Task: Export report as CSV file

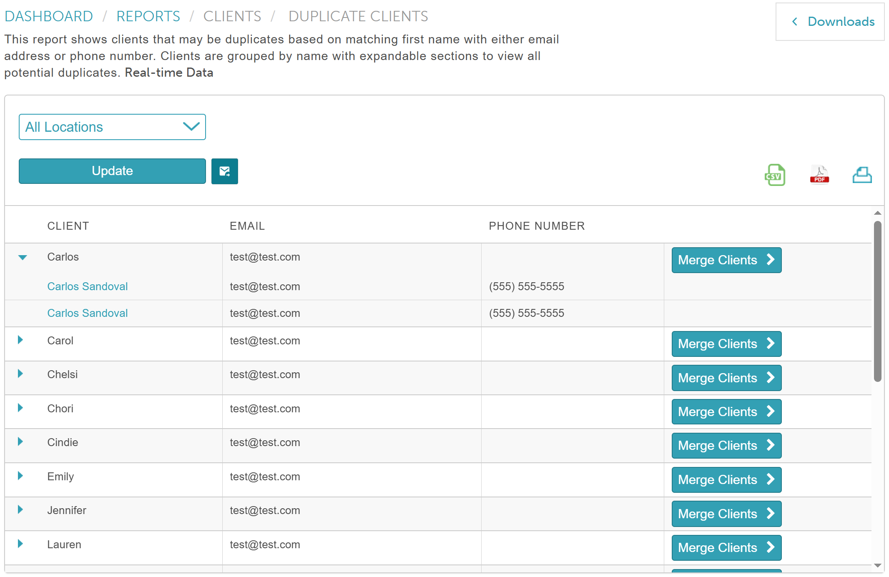Action: click(775, 175)
